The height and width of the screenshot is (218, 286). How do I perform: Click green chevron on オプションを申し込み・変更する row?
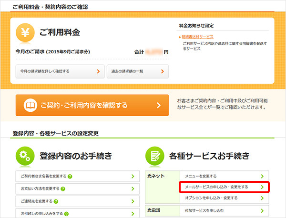click(262, 198)
